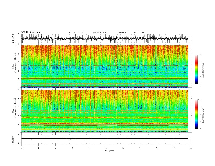Click the ch.1 waveform trace panel
The width and height of the screenshot is (215, 166).
(106, 39)
